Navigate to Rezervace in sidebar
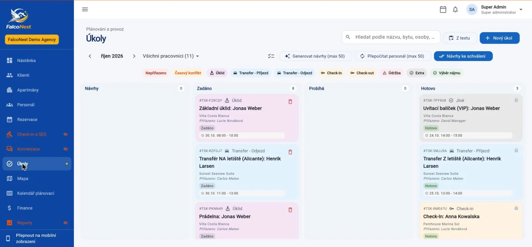This screenshot has width=532, height=247. click(37, 120)
